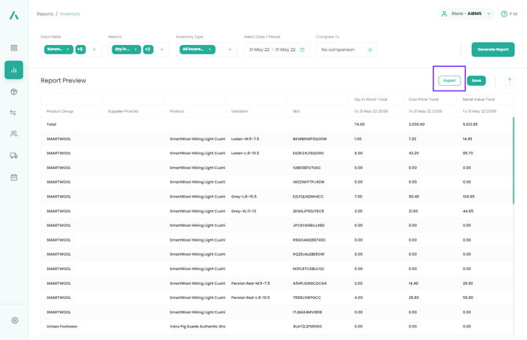Click the upload arrow icon beside Save
Screen dimensions: 527x340
[509, 80]
